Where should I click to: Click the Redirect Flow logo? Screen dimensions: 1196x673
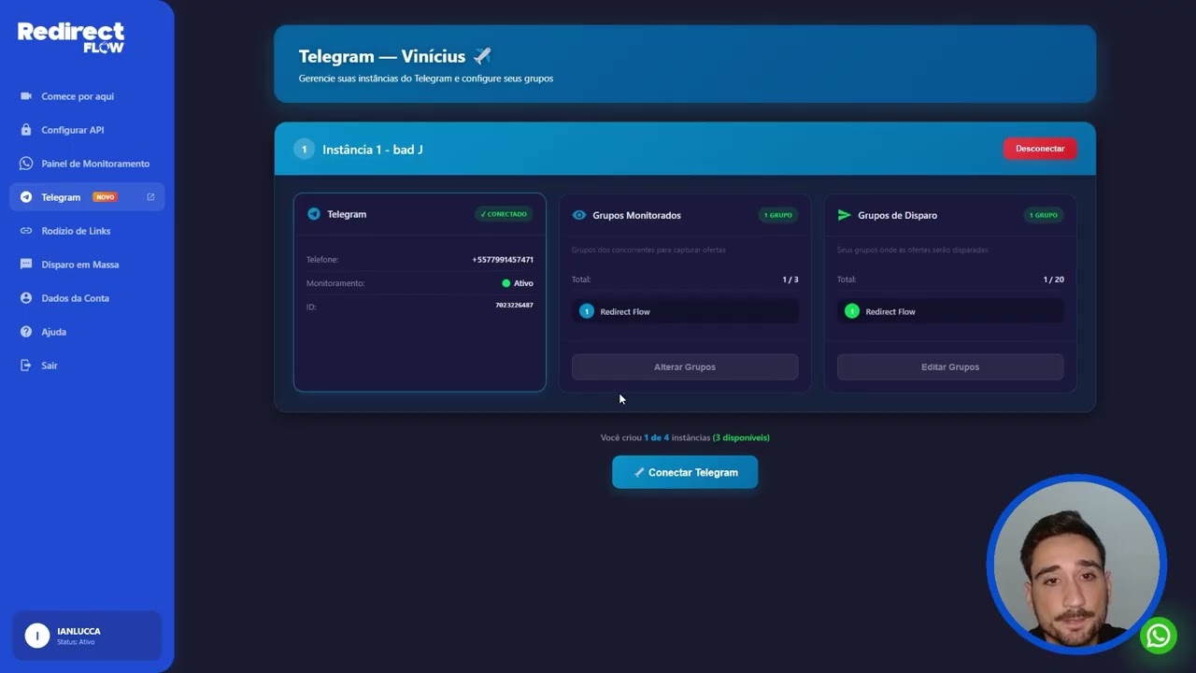coord(71,37)
